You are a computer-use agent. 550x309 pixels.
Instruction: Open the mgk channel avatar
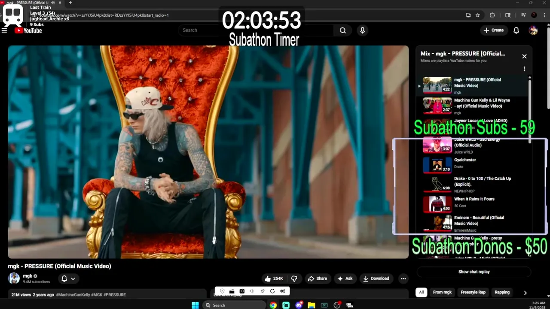point(14,278)
